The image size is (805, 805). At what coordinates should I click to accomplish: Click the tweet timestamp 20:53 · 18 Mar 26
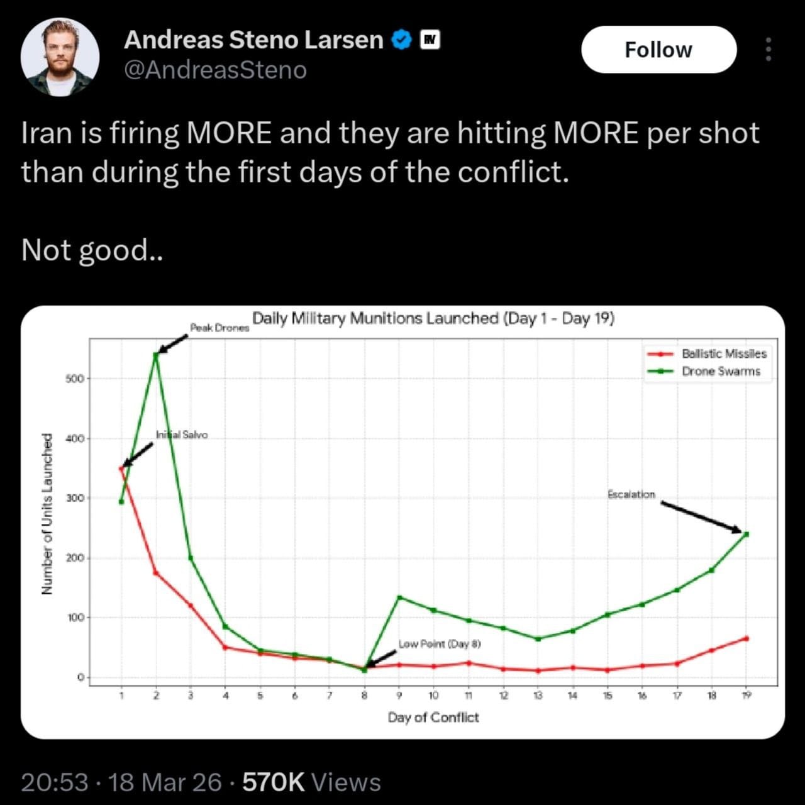coord(121,782)
